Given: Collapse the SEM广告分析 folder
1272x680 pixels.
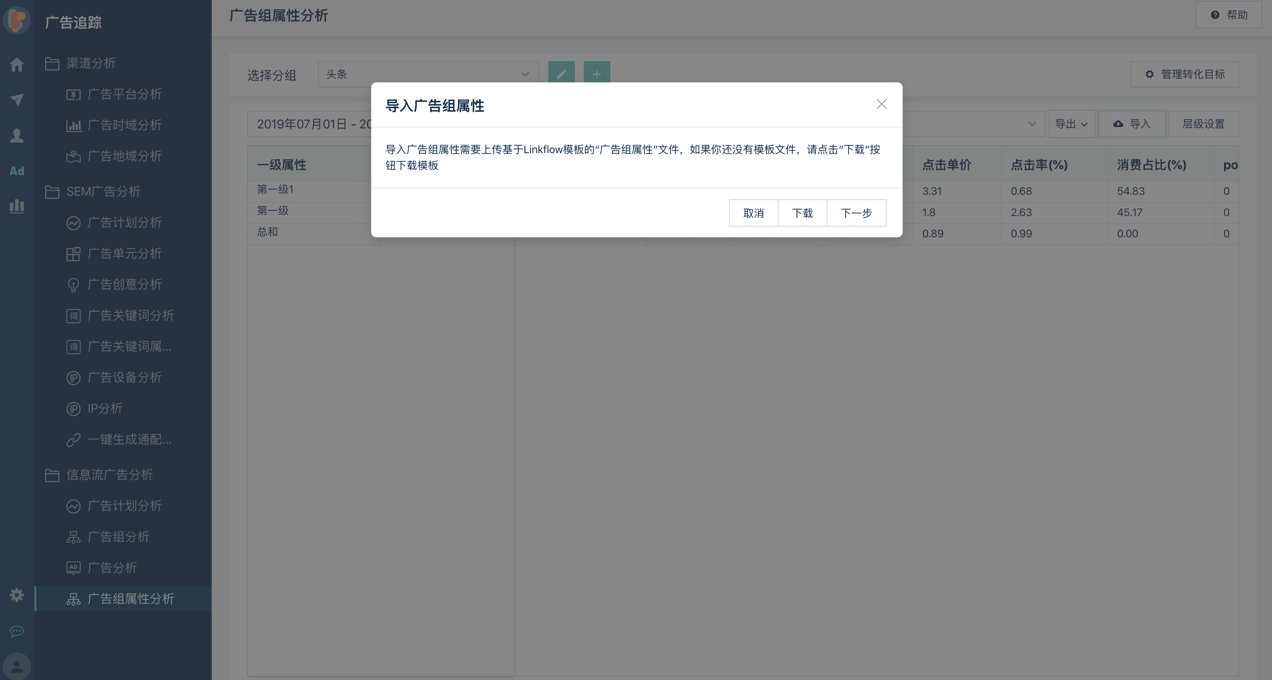Looking at the screenshot, I should tap(103, 191).
